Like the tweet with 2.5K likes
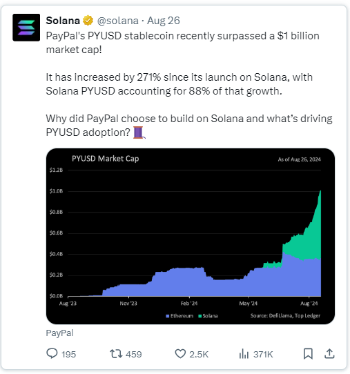350x374 pixels. (x=180, y=354)
